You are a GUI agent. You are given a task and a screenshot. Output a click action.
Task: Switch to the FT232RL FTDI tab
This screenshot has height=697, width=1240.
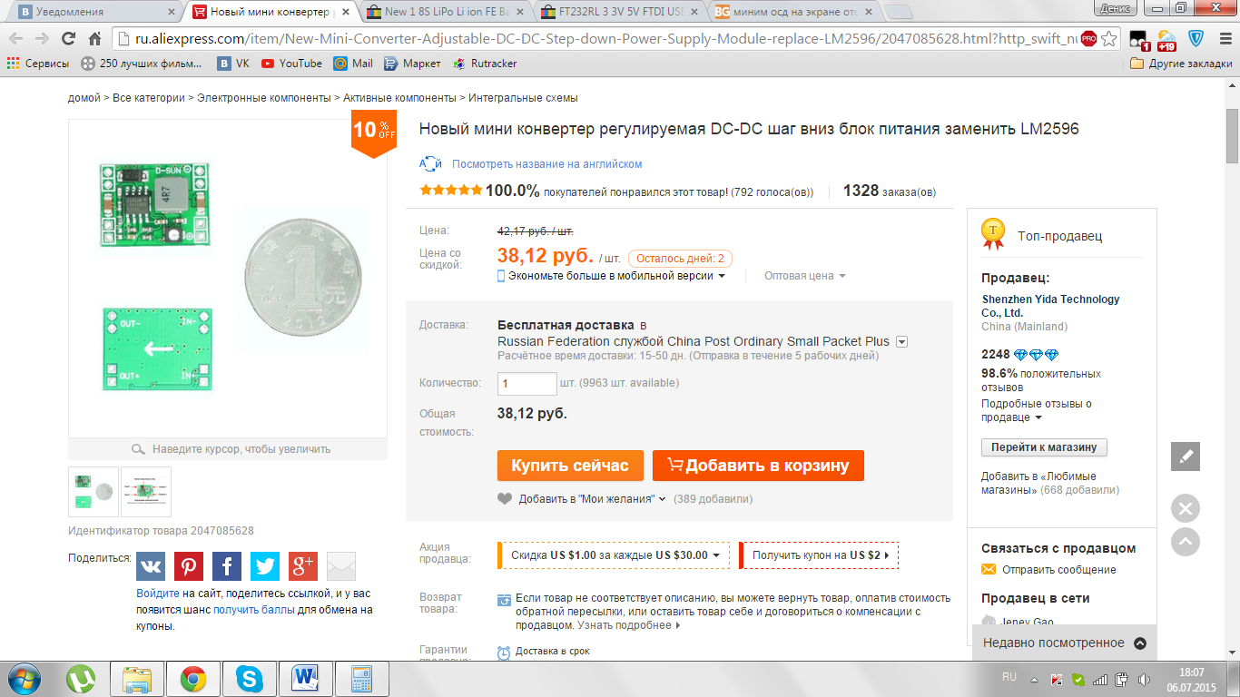[x=620, y=12]
